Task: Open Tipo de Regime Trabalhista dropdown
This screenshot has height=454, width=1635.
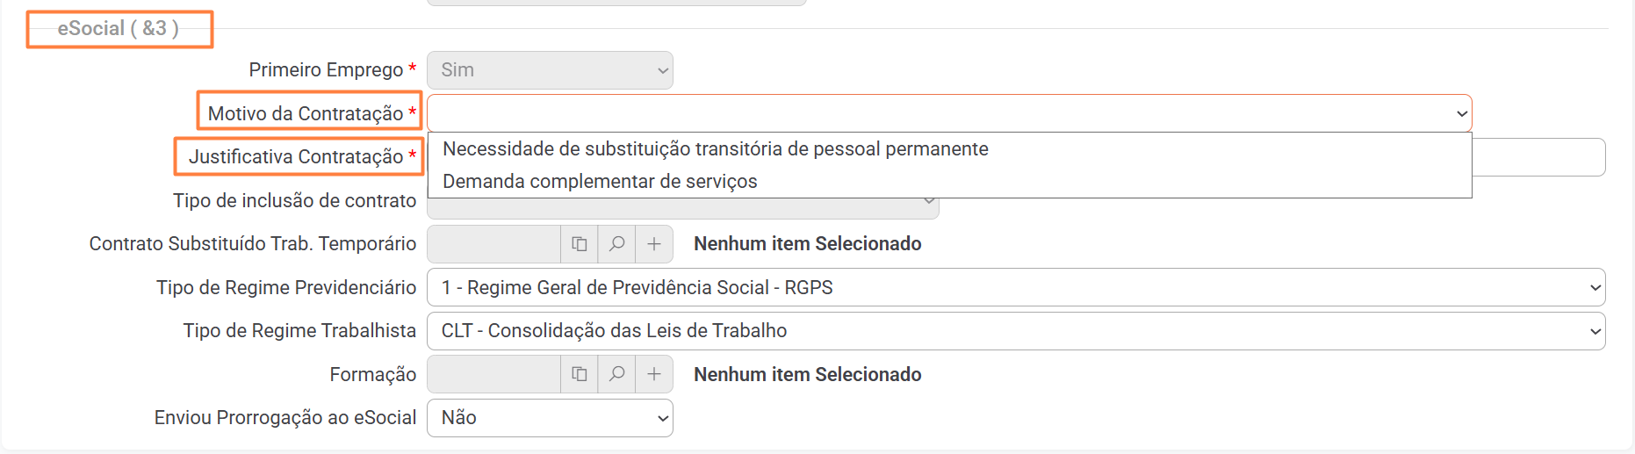Action: [1015, 331]
